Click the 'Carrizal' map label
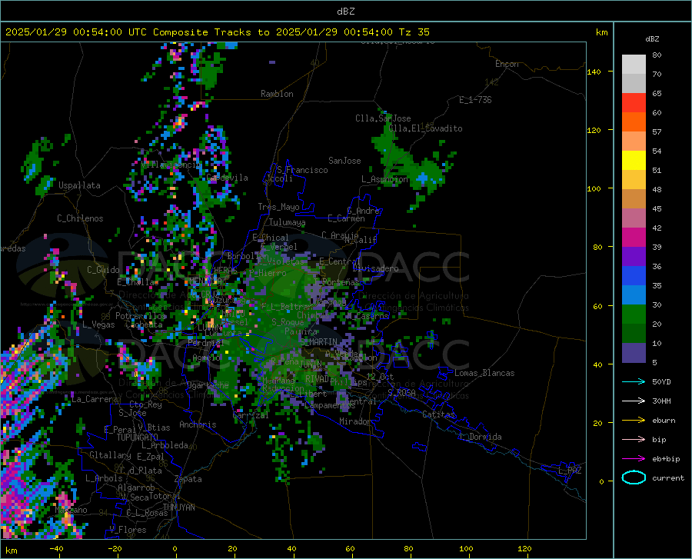The height and width of the screenshot is (559, 692). (x=251, y=415)
